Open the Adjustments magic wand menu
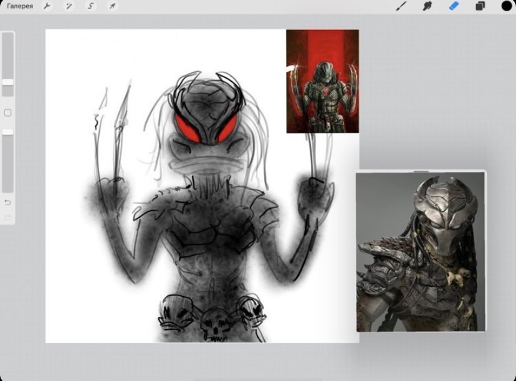The height and width of the screenshot is (381, 516). pyautogui.click(x=69, y=6)
